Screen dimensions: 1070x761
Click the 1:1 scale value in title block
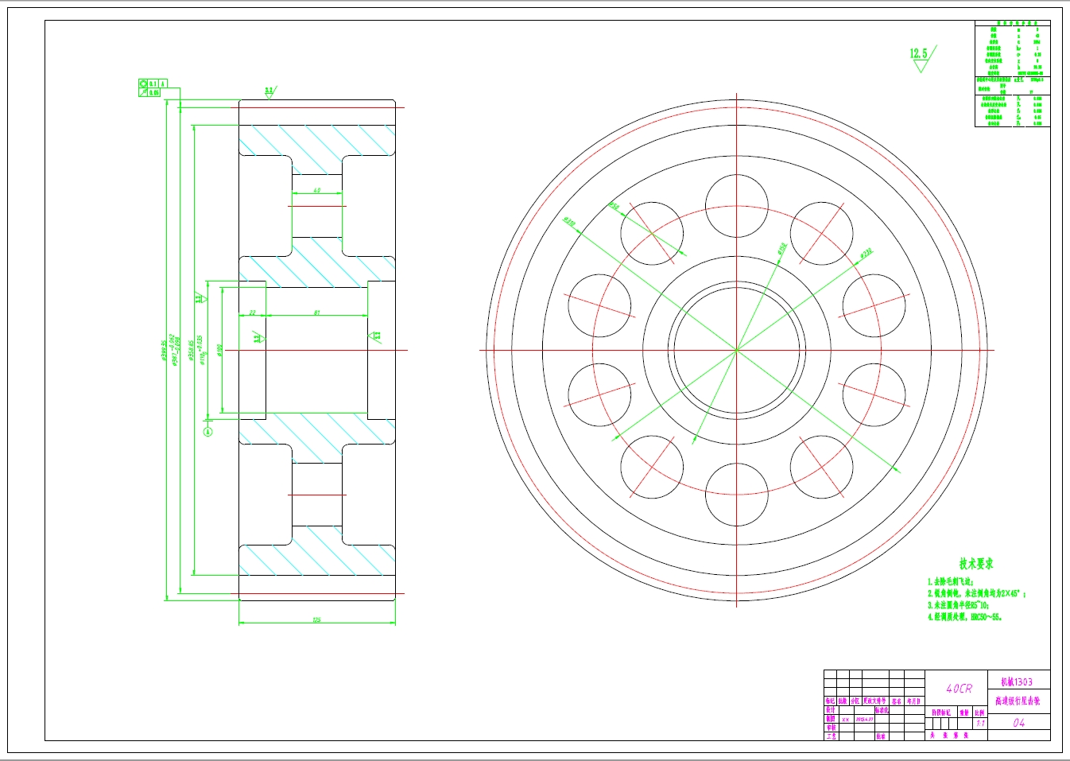tap(980, 723)
